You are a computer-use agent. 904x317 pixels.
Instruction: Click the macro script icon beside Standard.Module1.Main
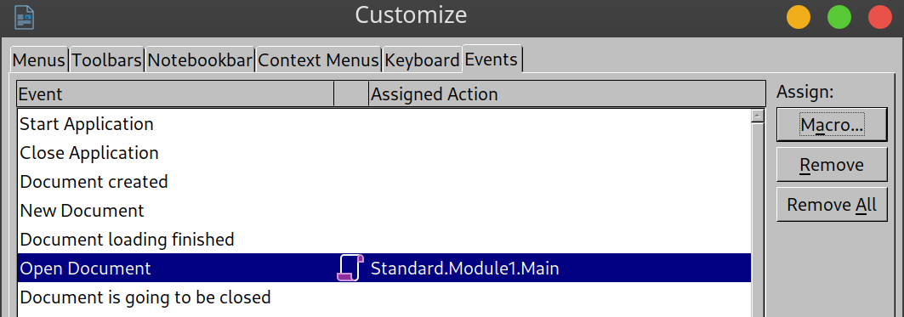tap(350, 268)
